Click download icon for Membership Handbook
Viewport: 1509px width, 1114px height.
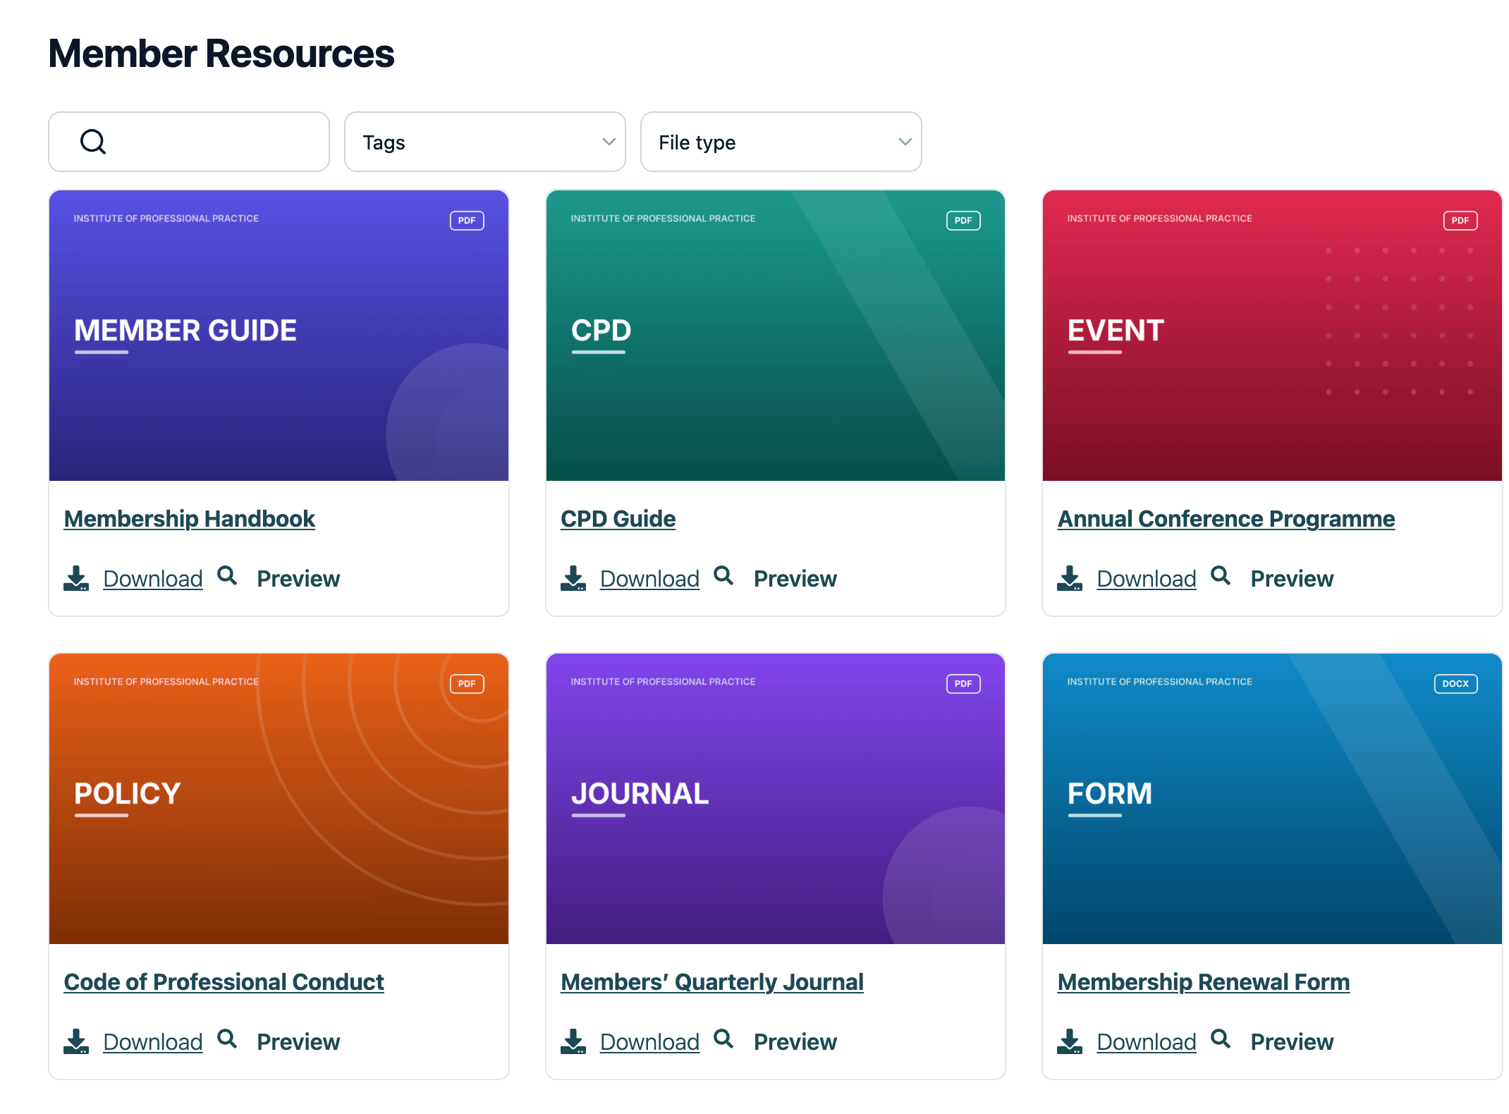(76, 578)
